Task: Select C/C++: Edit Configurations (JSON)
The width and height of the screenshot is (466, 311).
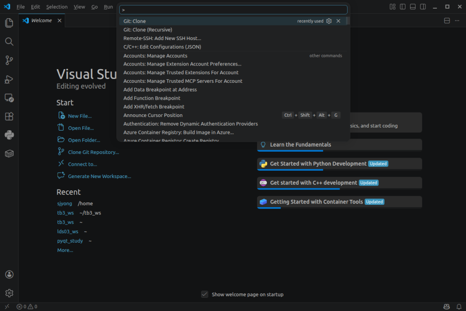Action: (233, 47)
